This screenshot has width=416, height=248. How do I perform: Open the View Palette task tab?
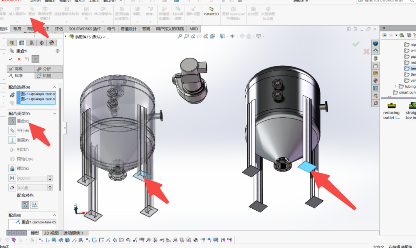376,73
